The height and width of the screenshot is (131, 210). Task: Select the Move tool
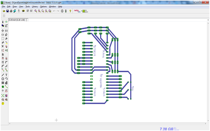point(3,31)
